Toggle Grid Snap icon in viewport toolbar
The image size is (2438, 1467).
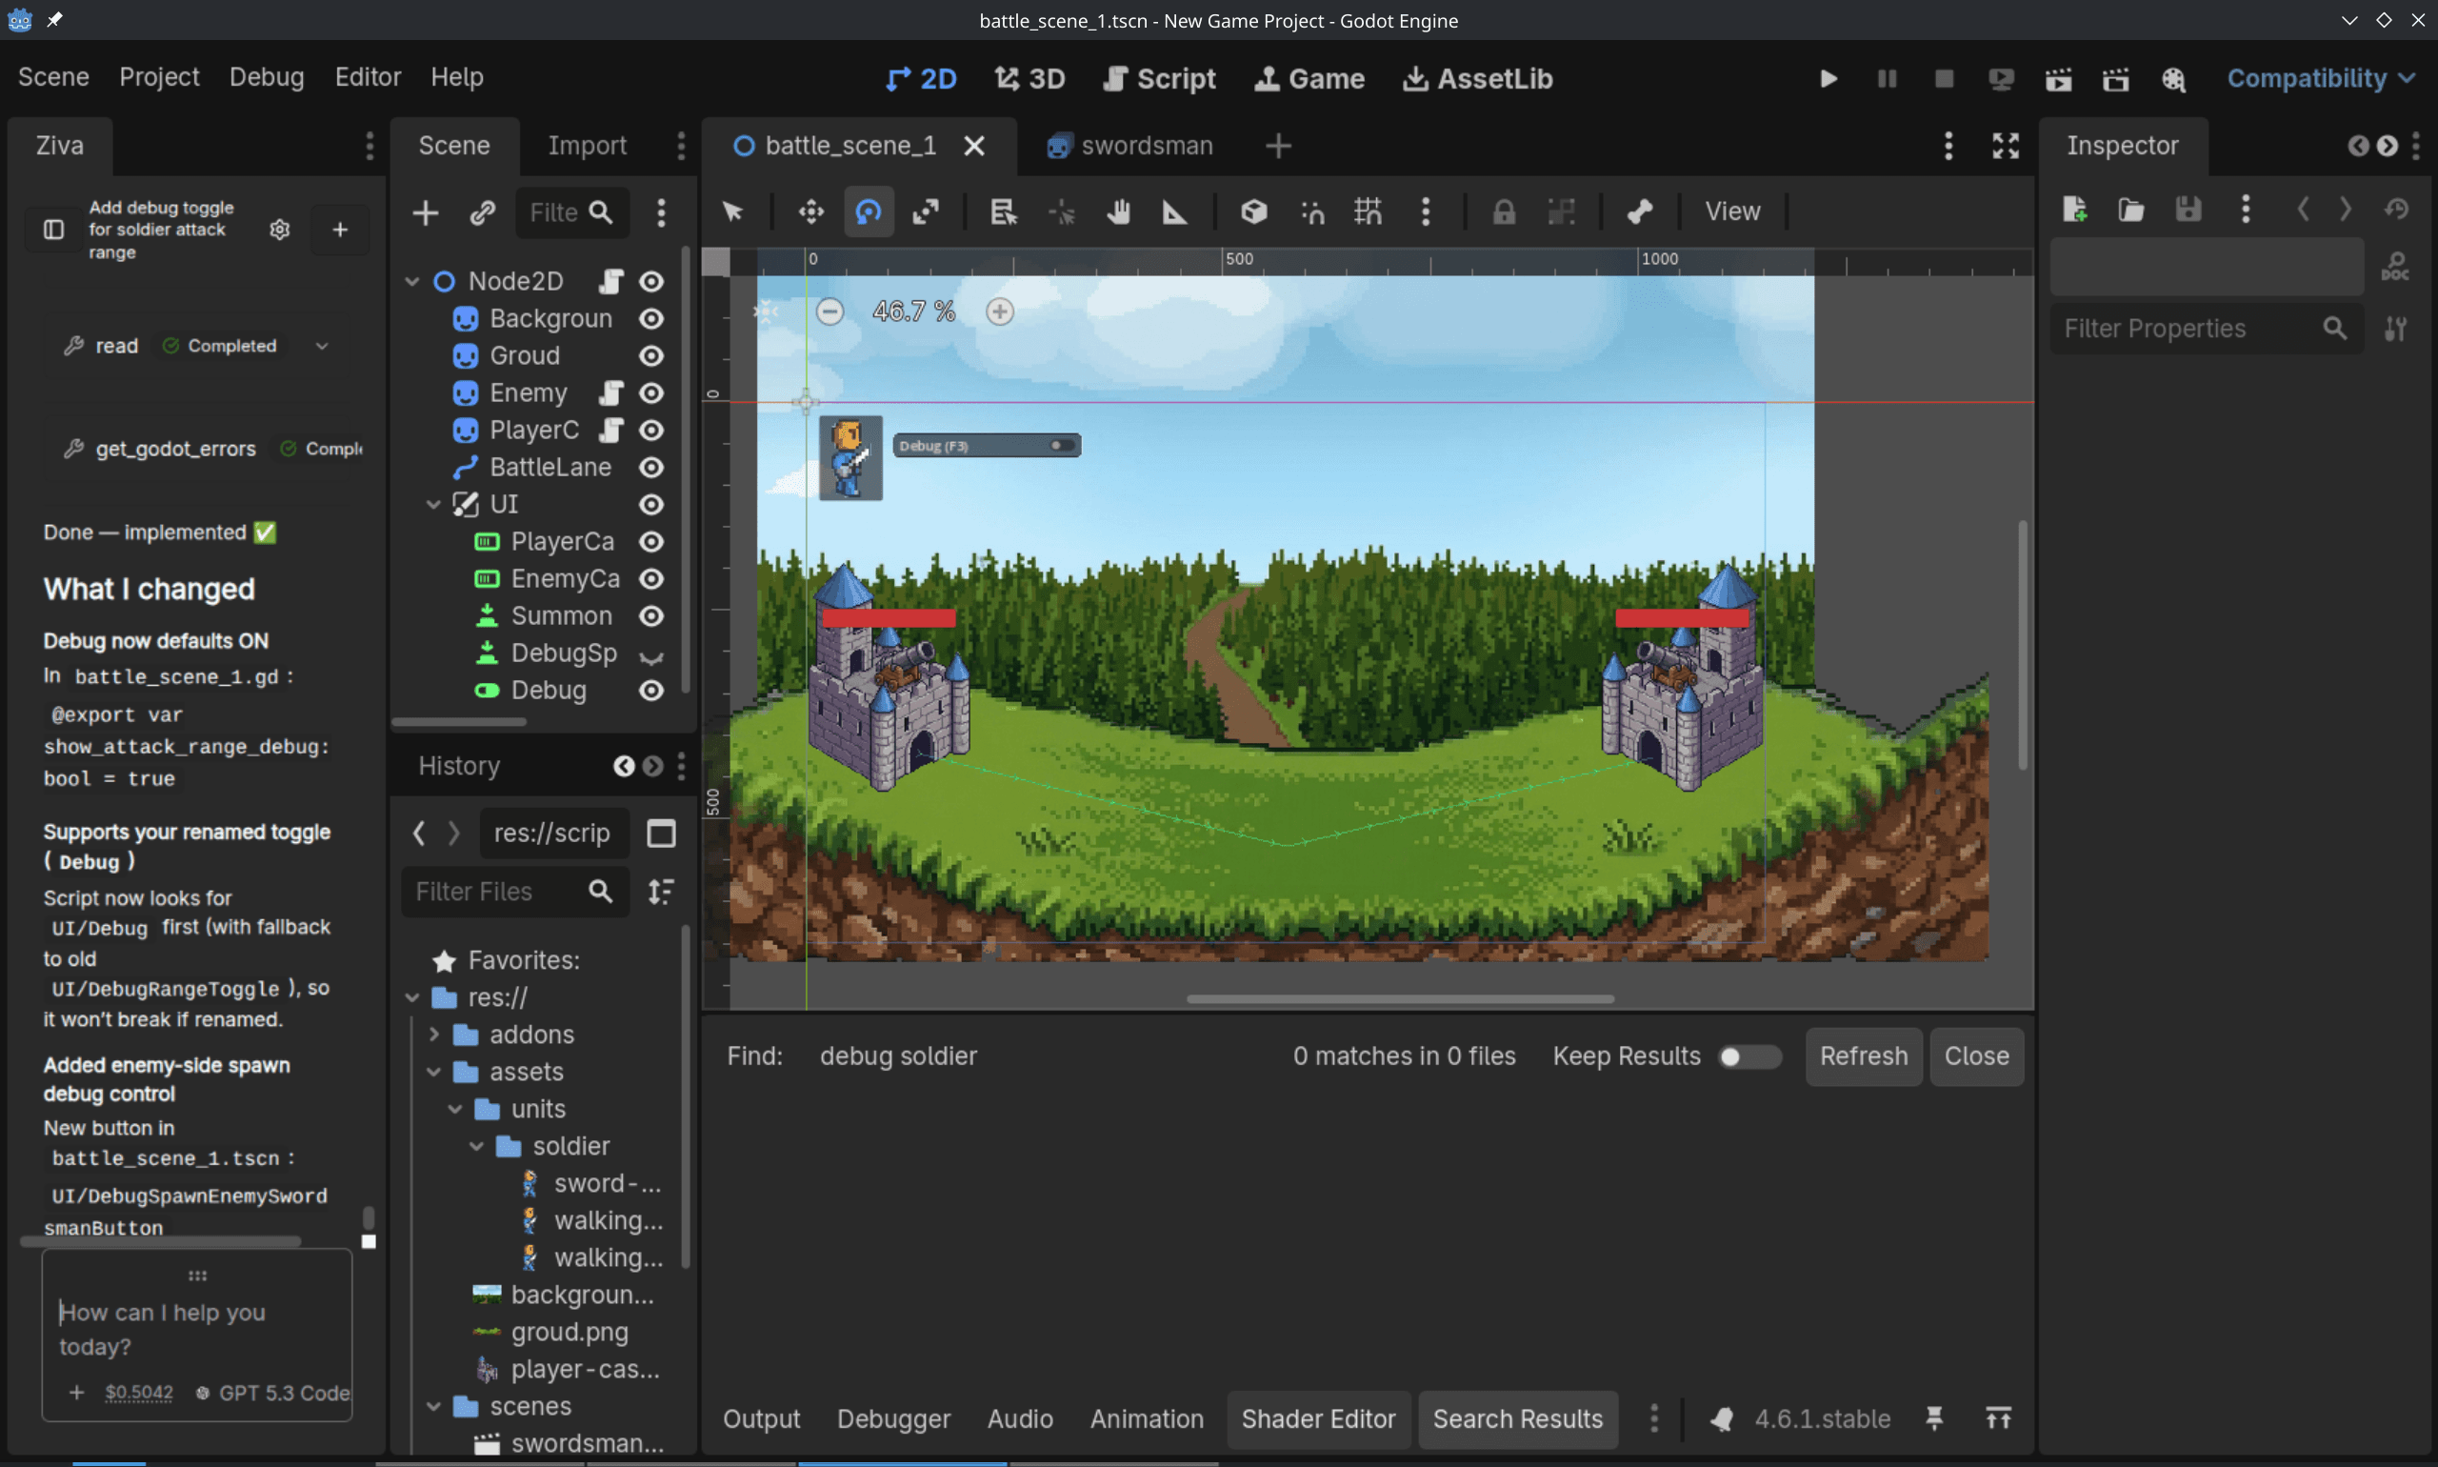point(1369,211)
